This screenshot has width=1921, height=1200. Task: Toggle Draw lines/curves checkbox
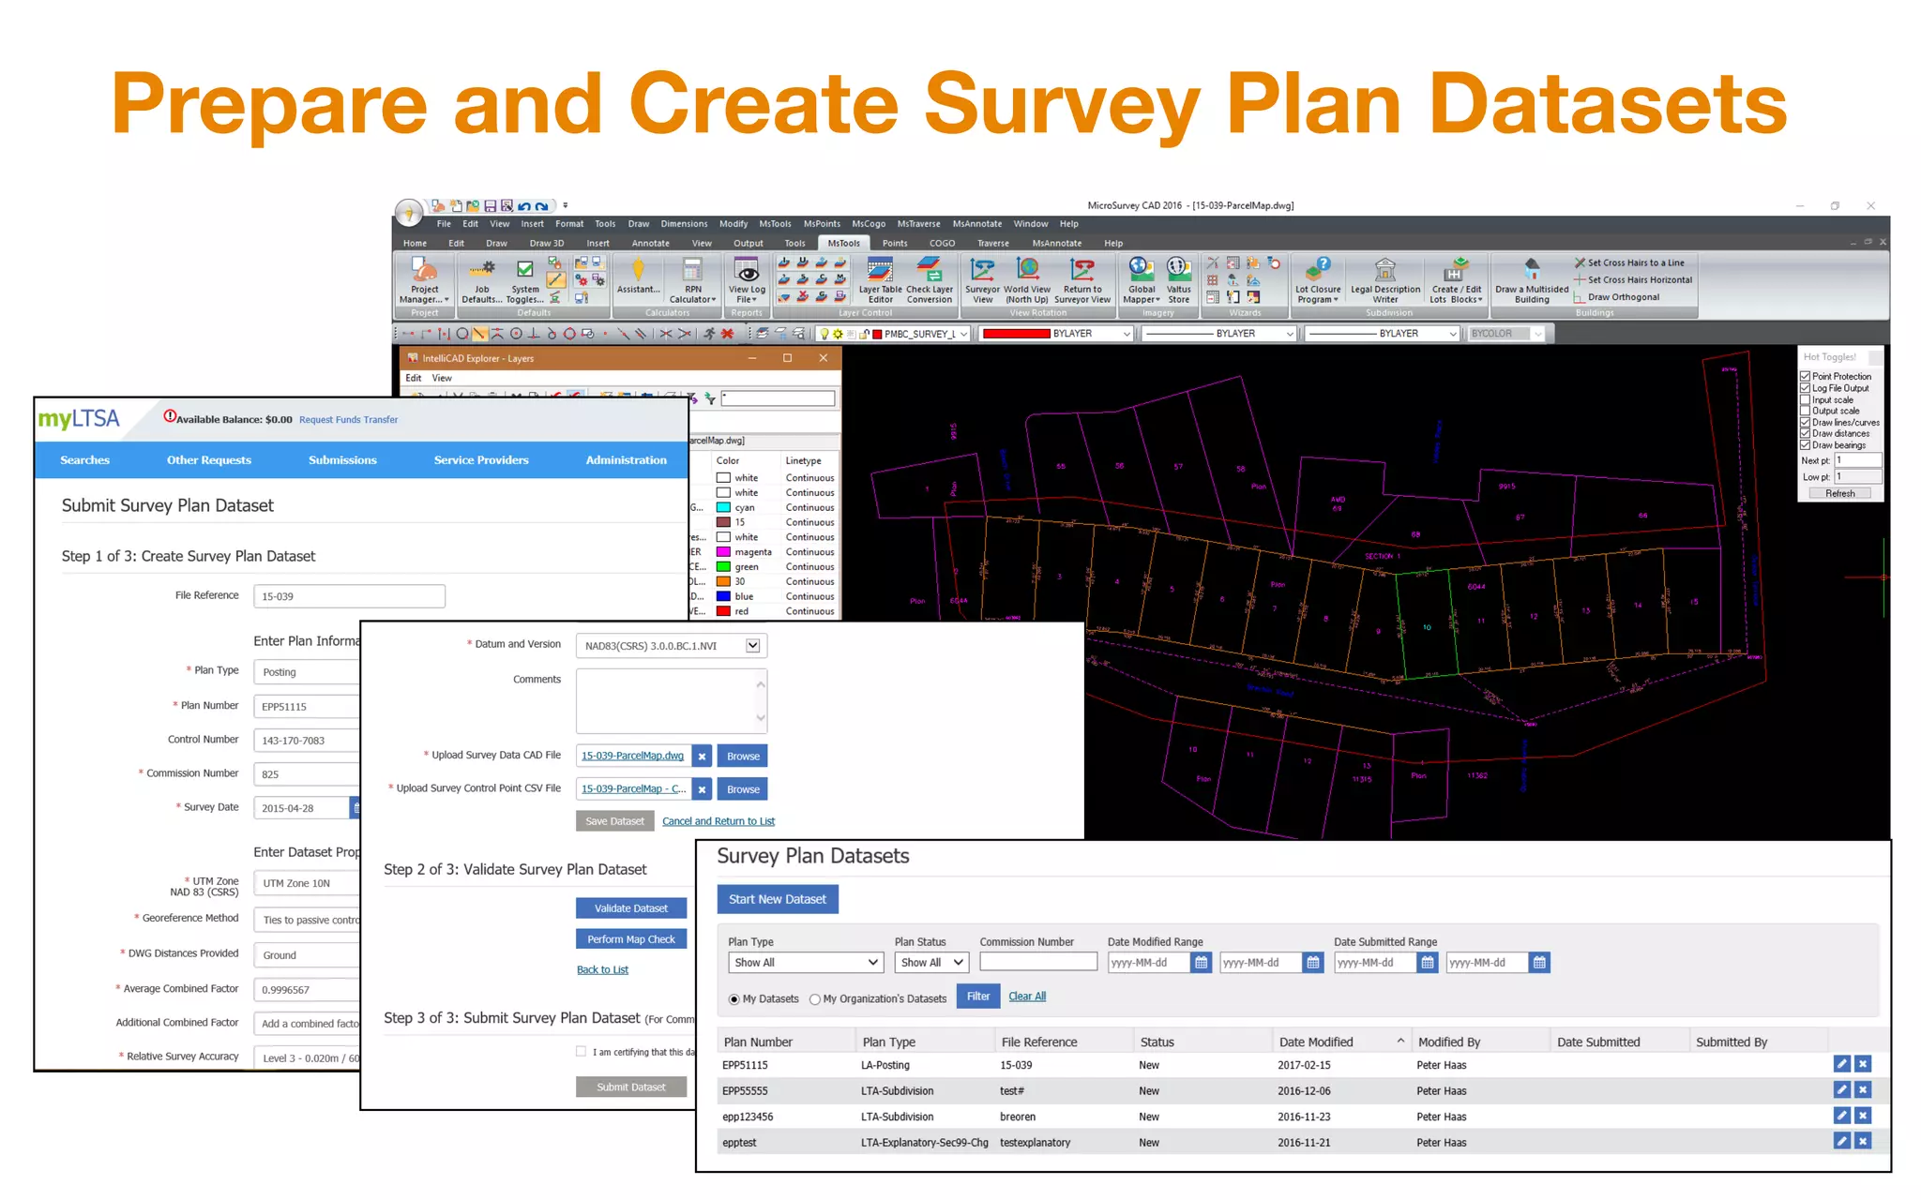click(1805, 422)
